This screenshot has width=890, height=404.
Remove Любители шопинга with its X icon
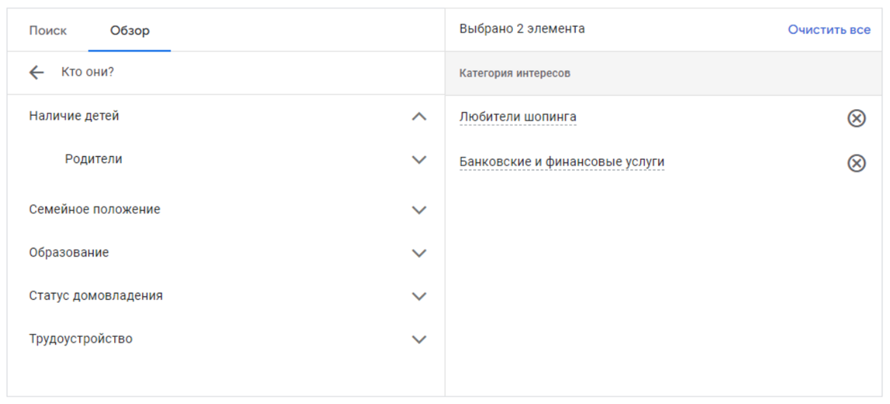[856, 118]
